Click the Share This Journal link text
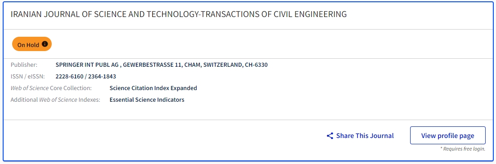This screenshot has width=496, height=164. tap(365, 136)
